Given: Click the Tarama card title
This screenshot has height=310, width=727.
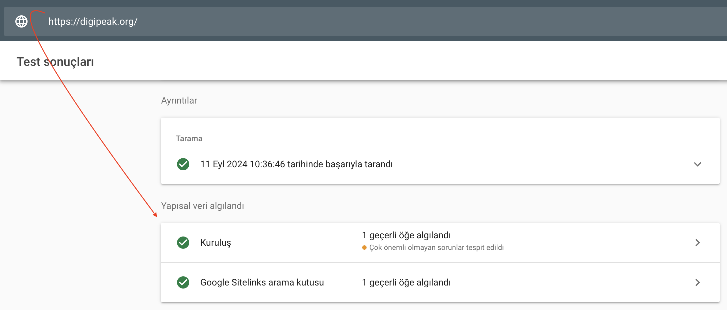Looking at the screenshot, I should tap(189, 138).
